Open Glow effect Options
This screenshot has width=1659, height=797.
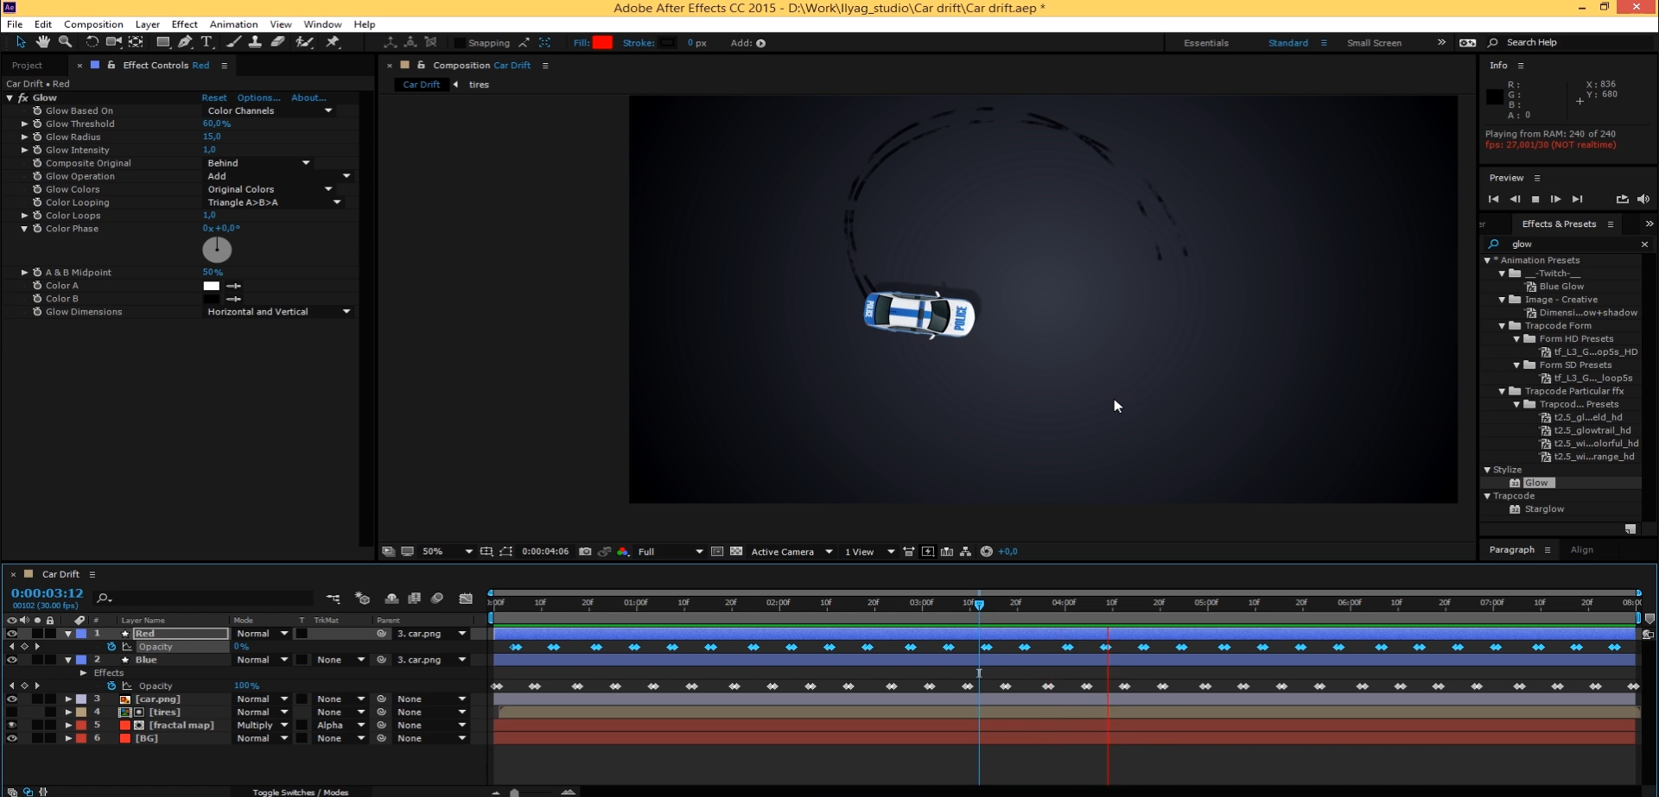(x=258, y=98)
